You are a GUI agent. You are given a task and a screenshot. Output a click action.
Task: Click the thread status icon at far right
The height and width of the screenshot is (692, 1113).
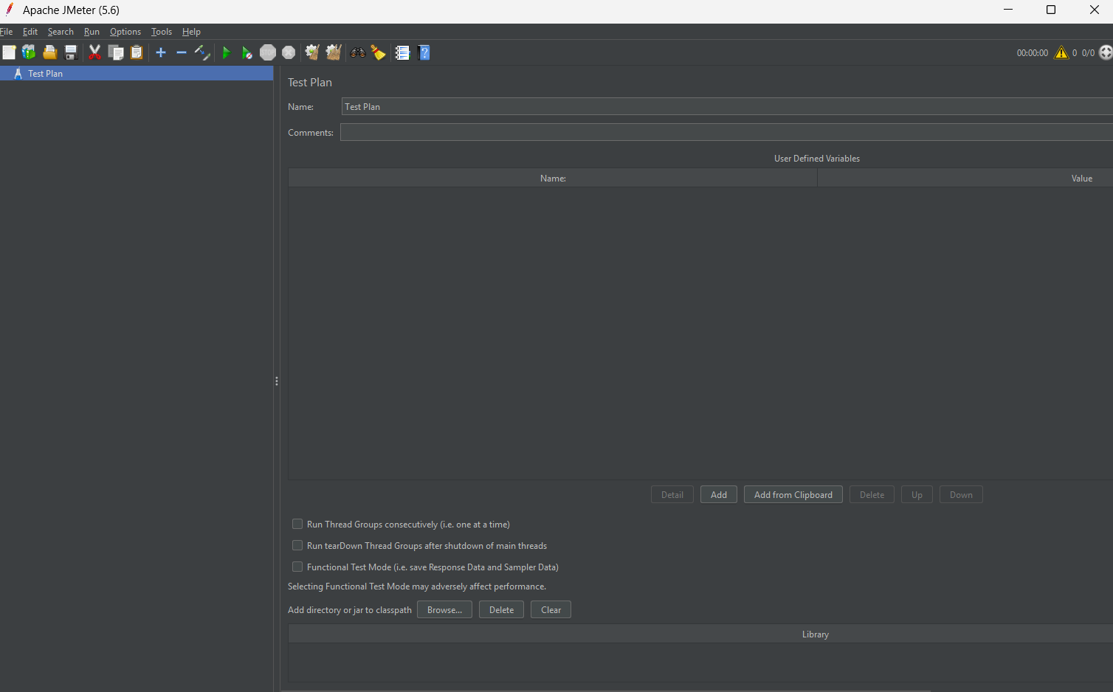1106,52
